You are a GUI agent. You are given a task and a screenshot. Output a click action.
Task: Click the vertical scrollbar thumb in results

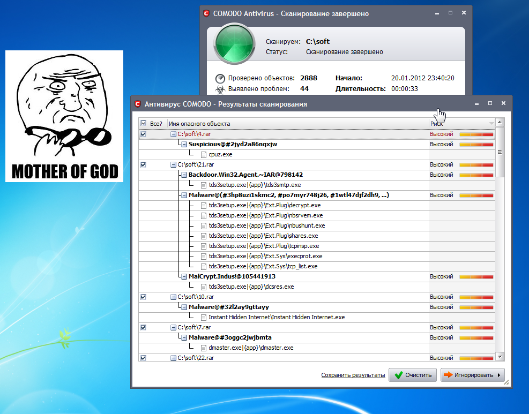[x=500, y=152]
